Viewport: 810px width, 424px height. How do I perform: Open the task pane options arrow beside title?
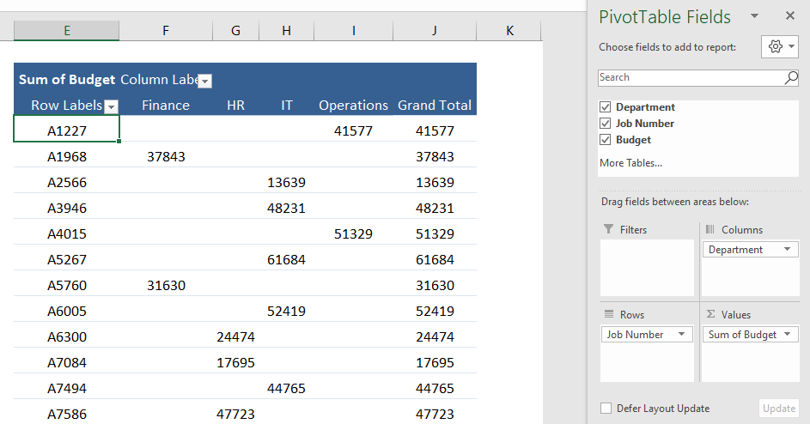coord(755,16)
